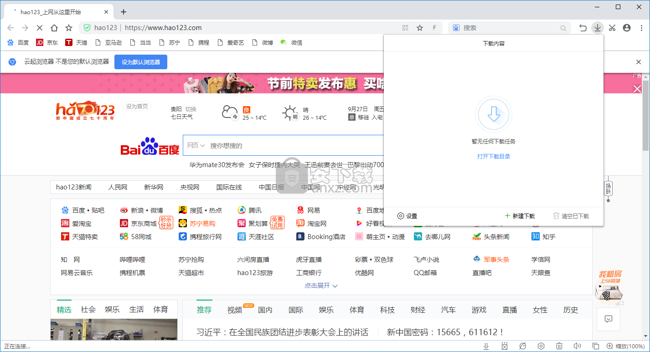Click 打开下载目录 link in downloads panel
650x352 pixels.
click(x=494, y=156)
